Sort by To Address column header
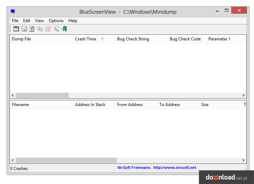Screen dimensions: 254x184 click(x=178, y=105)
